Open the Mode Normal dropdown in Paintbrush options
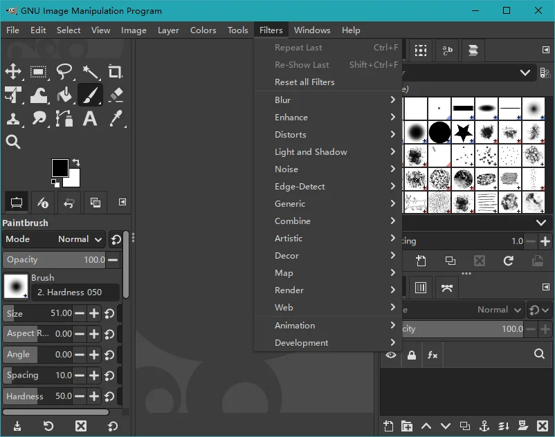This screenshot has width=555, height=437. pyautogui.click(x=54, y=239)
